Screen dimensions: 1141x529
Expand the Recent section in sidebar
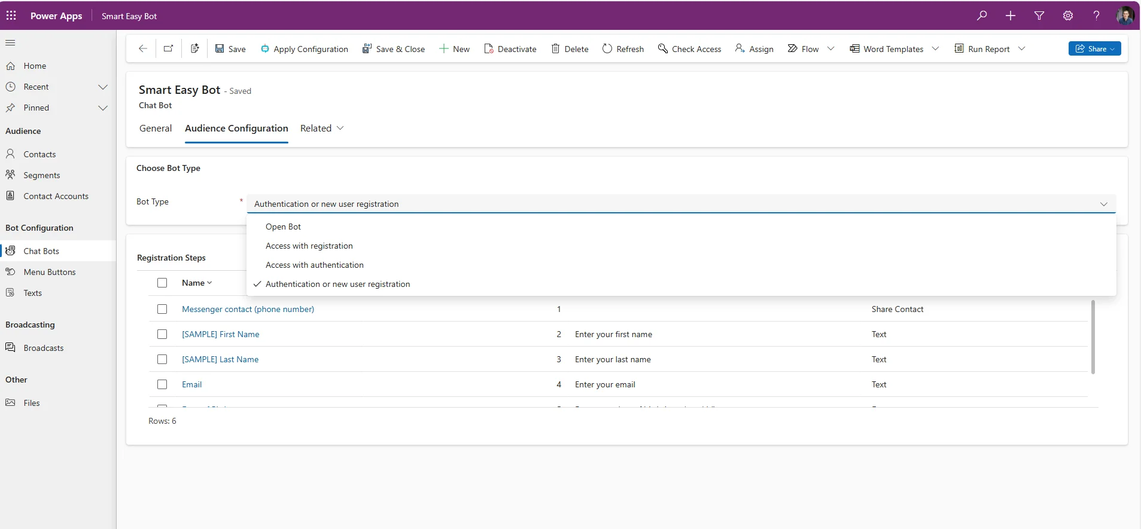tap(102, 87)
